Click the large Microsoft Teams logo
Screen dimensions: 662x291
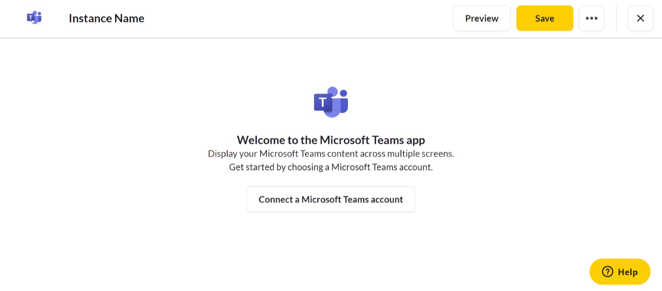[x=331, y=102]
